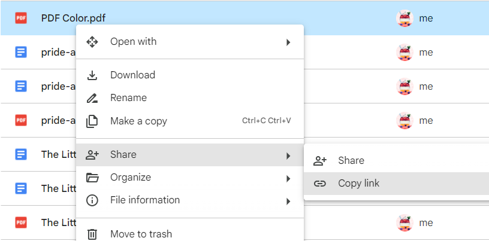489x241 pixels.
Task: Click the Organize folder icon
Action: tap(92, 178)
